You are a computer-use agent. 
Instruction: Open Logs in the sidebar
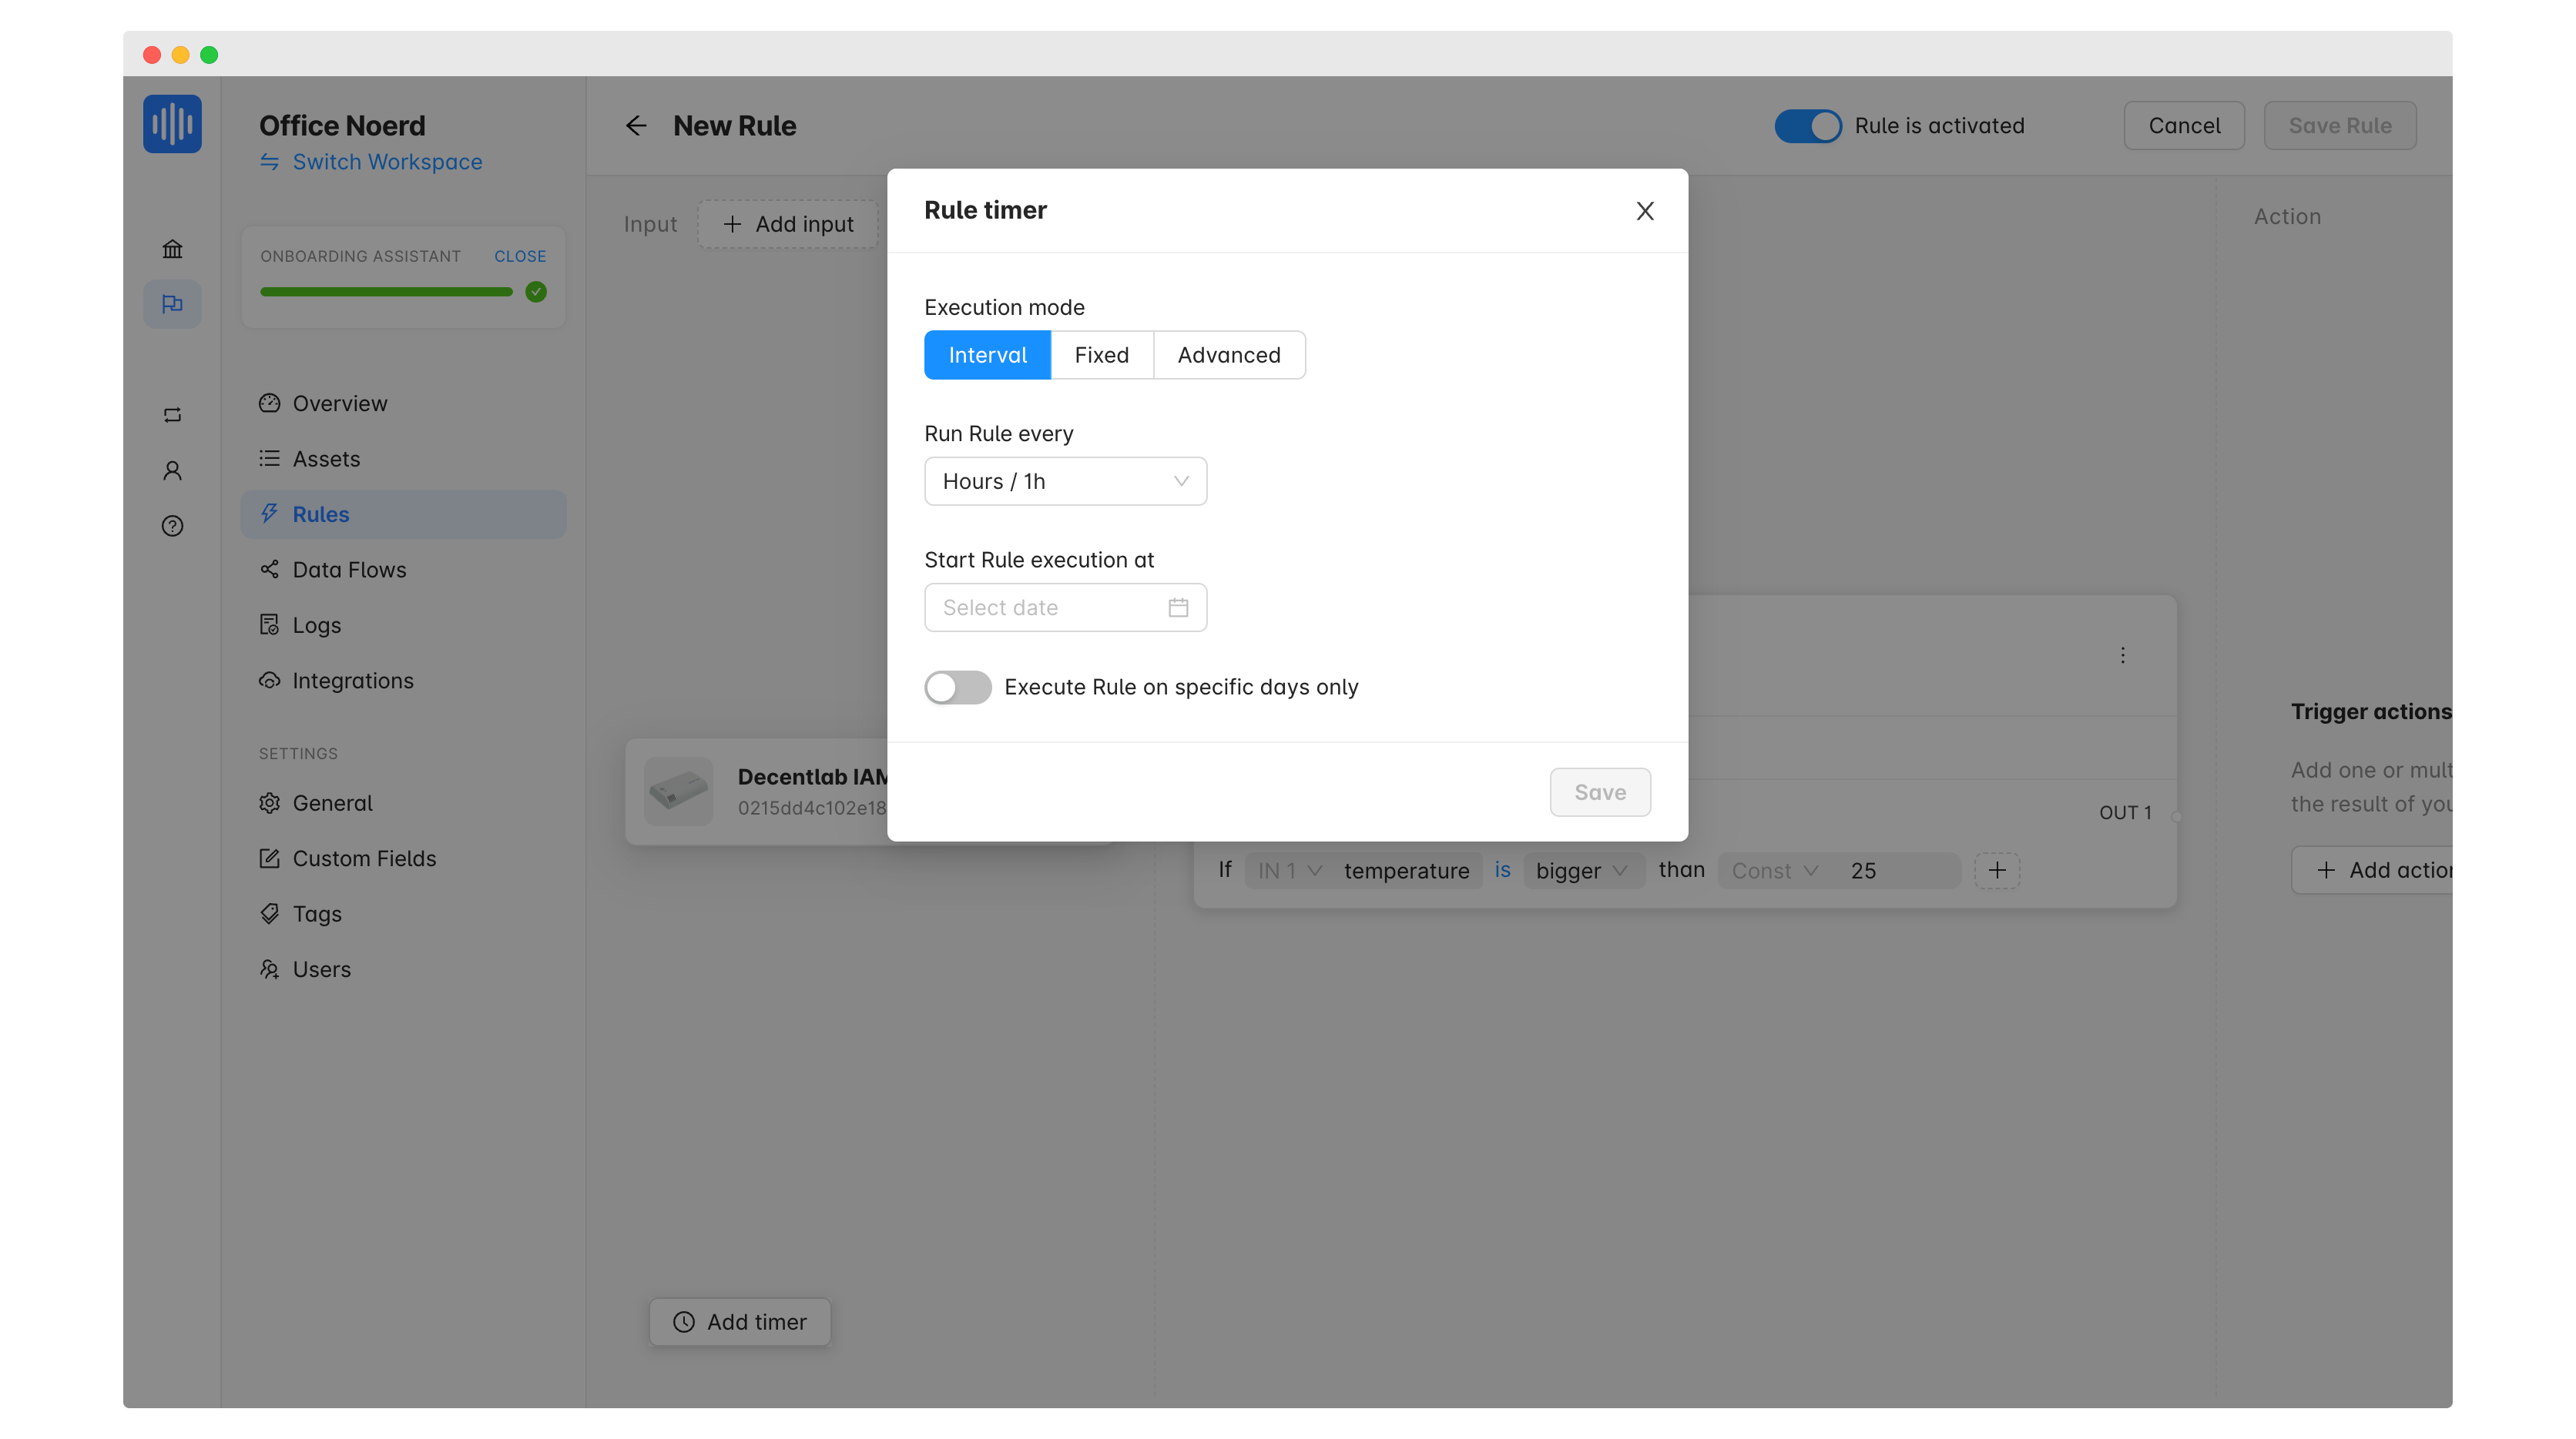point(403,625)
